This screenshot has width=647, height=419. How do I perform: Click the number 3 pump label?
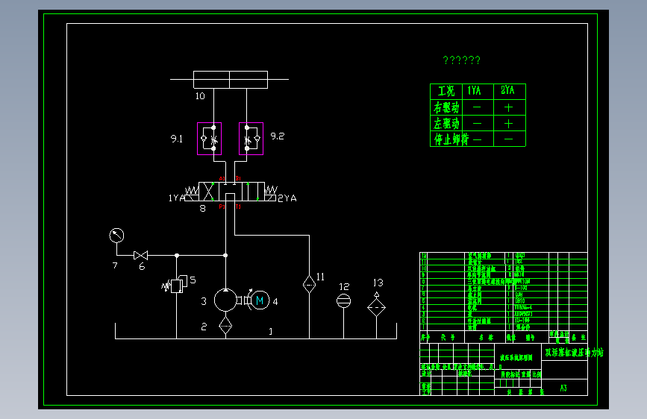tap(204, 301)
